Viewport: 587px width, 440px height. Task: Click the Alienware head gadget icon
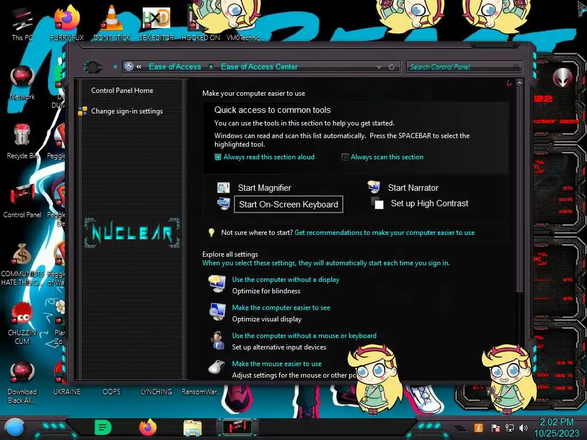point(562,78)
